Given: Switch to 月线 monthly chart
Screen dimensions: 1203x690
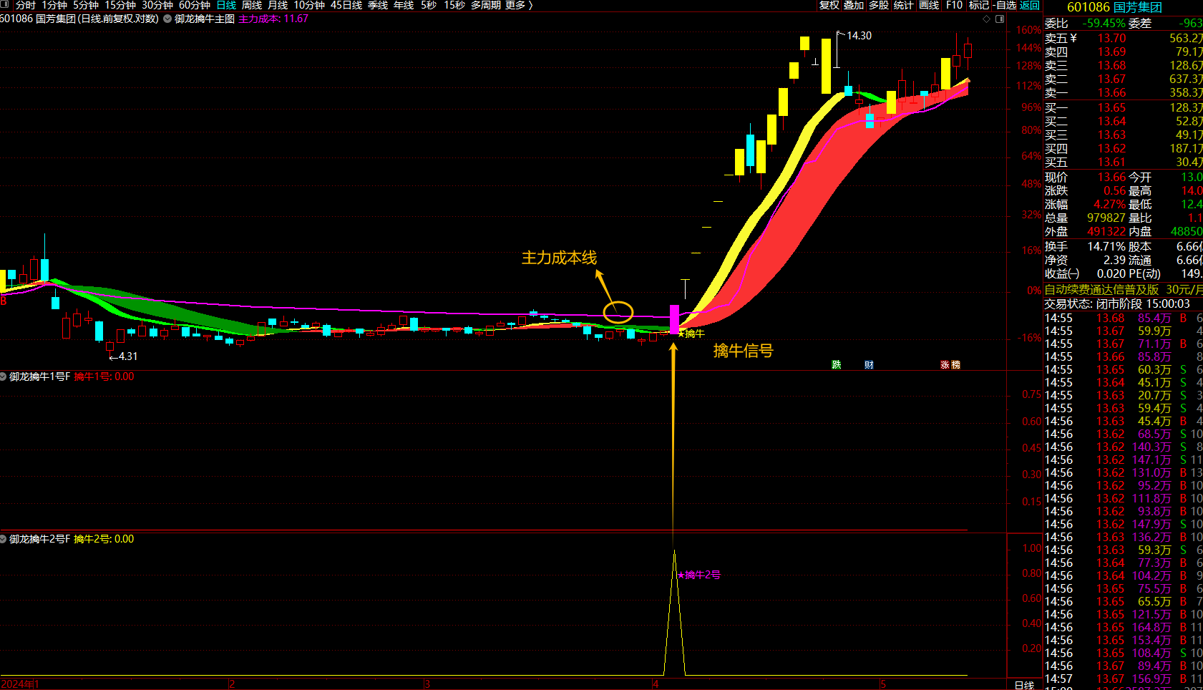Looking at the screenshot, I should click(x=278, y=5).
